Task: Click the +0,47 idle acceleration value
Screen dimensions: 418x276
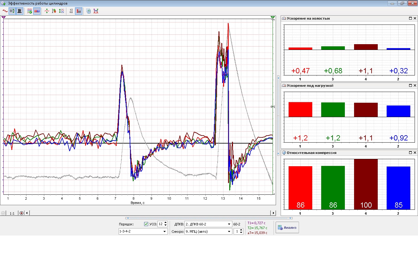Action: [x=300, y=71]
